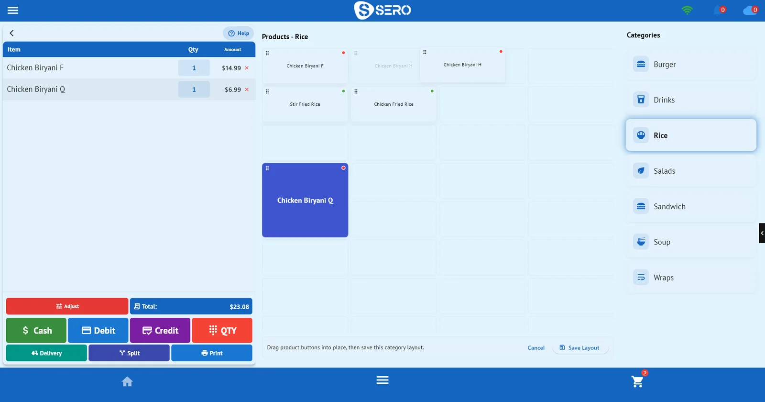
Task: Select the Rice category
Action: [691, 135]
